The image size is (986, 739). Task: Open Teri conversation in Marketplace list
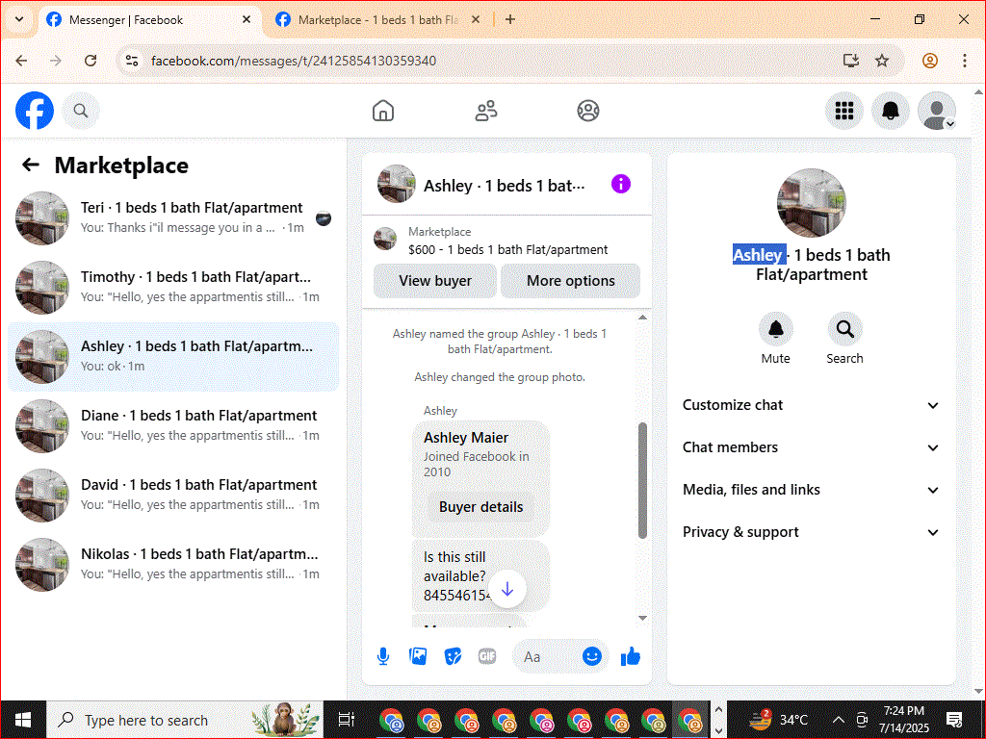(173, 218)
